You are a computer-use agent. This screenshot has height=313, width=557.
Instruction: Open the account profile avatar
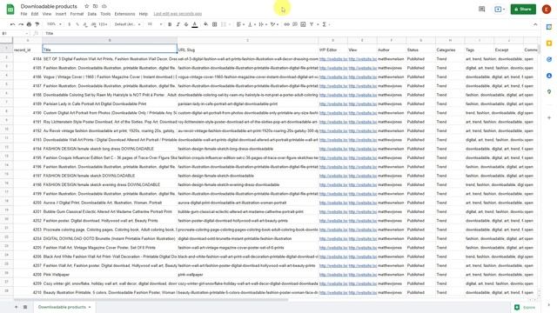(547, 10)
